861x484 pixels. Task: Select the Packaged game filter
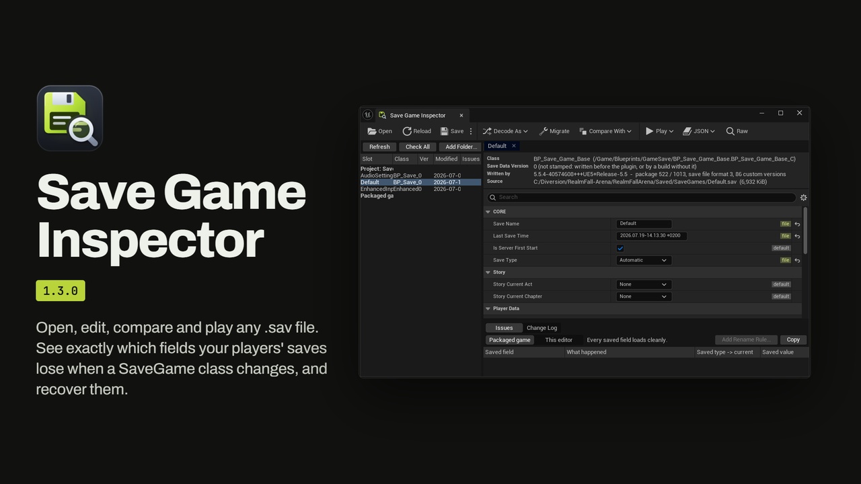(510, 340)
